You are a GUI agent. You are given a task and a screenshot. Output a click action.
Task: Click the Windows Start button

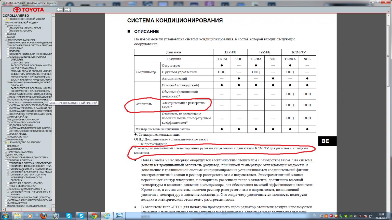(5, 216)
